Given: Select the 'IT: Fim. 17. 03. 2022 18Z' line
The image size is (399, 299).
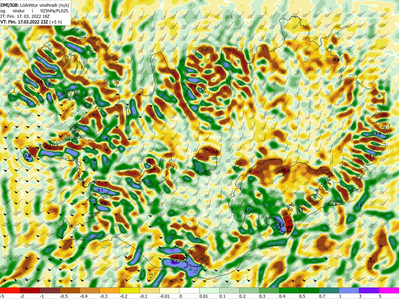Looking at the screenshot, I should pyautogui.click(x=25, y=16).
